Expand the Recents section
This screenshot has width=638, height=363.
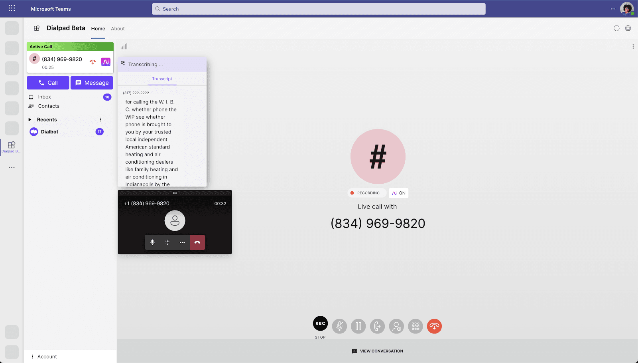(x=30, y=119)
